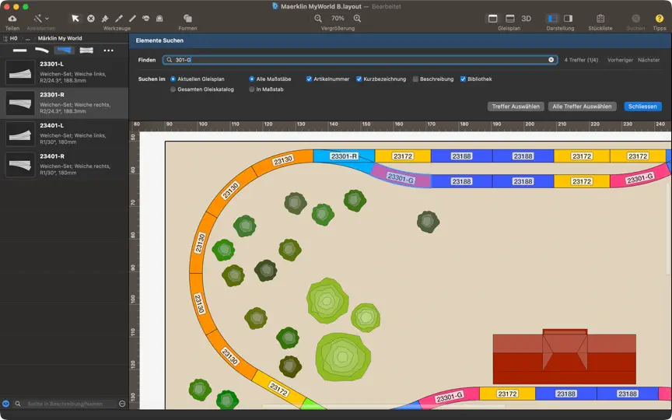This screenshot has width=672, height=420.
Task: Click the zoom out magnifier
Action: (318, 19)
